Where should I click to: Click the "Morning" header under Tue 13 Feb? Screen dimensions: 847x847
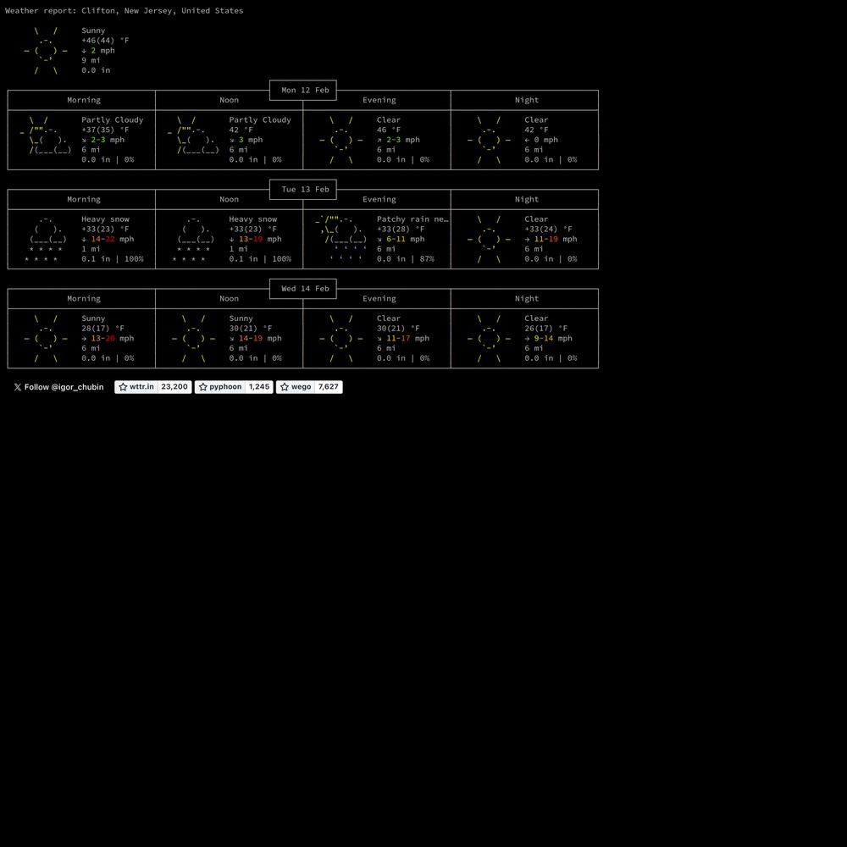point(84,199)
